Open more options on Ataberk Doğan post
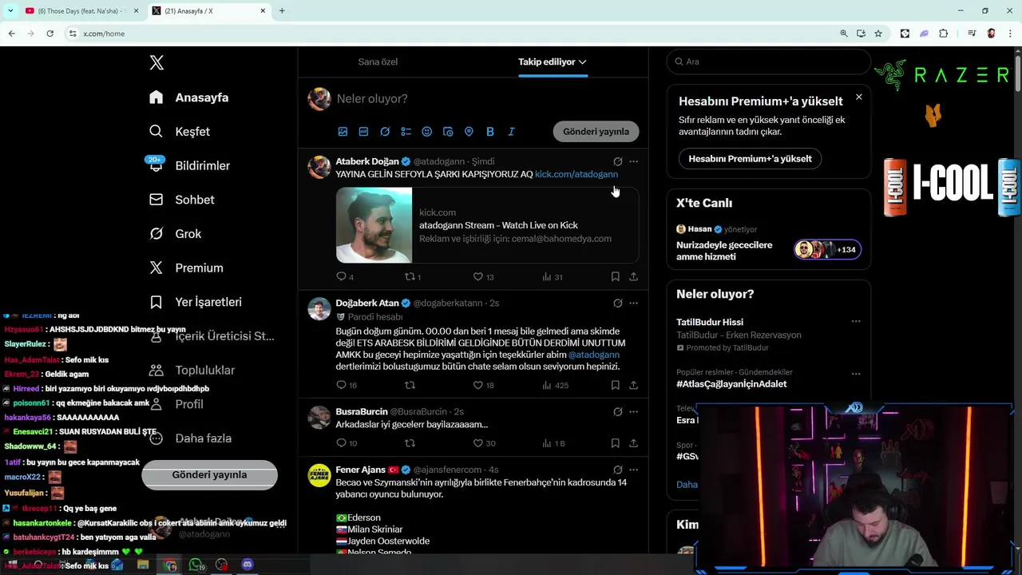 click(x=633, y=161)
